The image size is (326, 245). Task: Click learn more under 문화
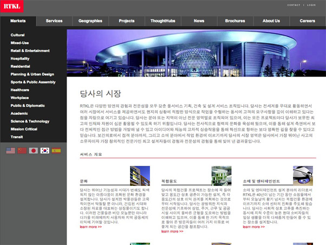click(90, 227)
